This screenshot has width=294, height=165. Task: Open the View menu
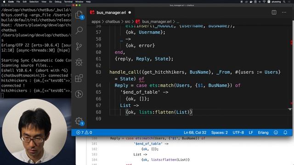[44, 2]
